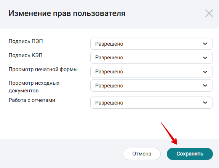Open the Подпись ПЭП permission dropdown

tap(152, 44)
